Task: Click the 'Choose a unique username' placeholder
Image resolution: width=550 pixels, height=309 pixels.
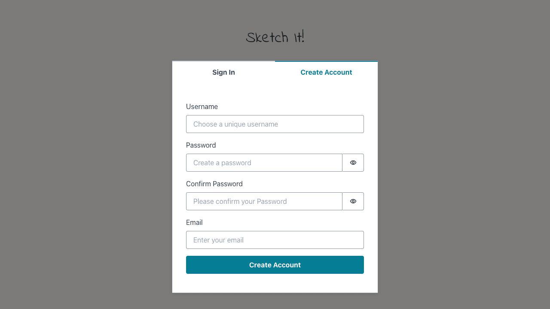Action: click(235, 124)
